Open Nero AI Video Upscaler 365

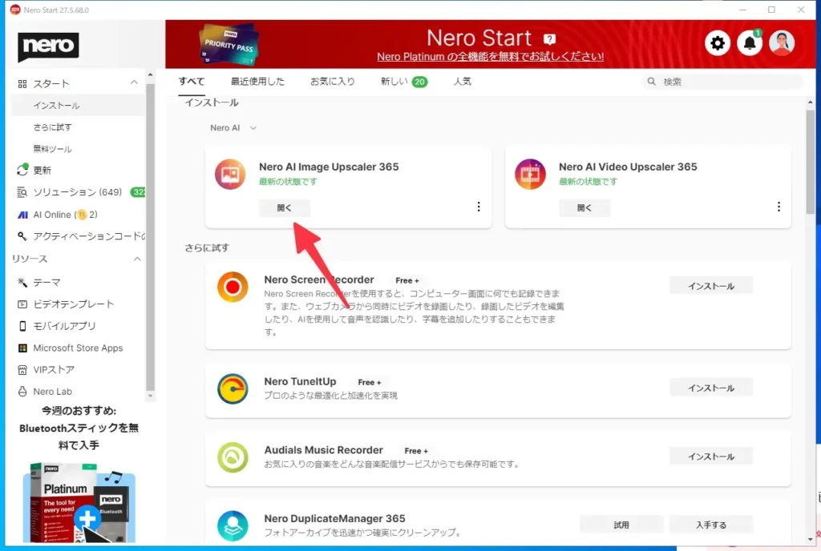[x=584, y=207]
